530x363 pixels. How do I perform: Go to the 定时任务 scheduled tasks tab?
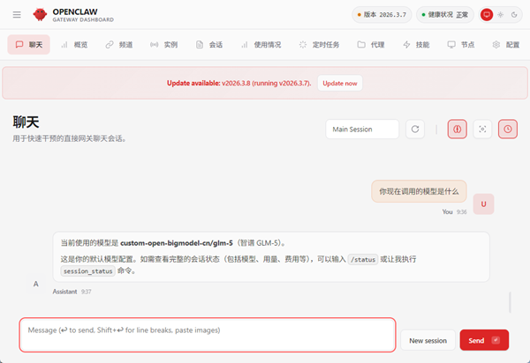[x=320, y=44]
